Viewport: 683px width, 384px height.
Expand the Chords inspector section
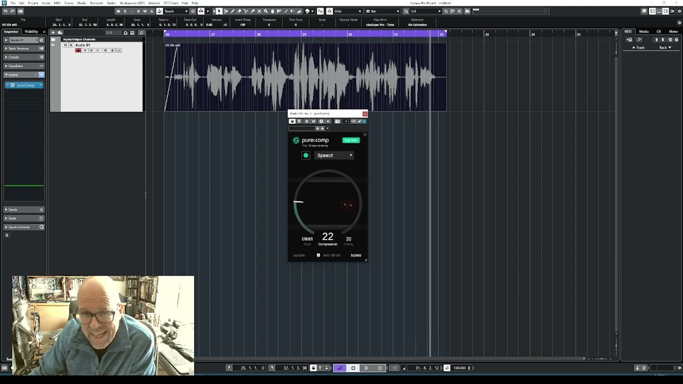(24, 57)
